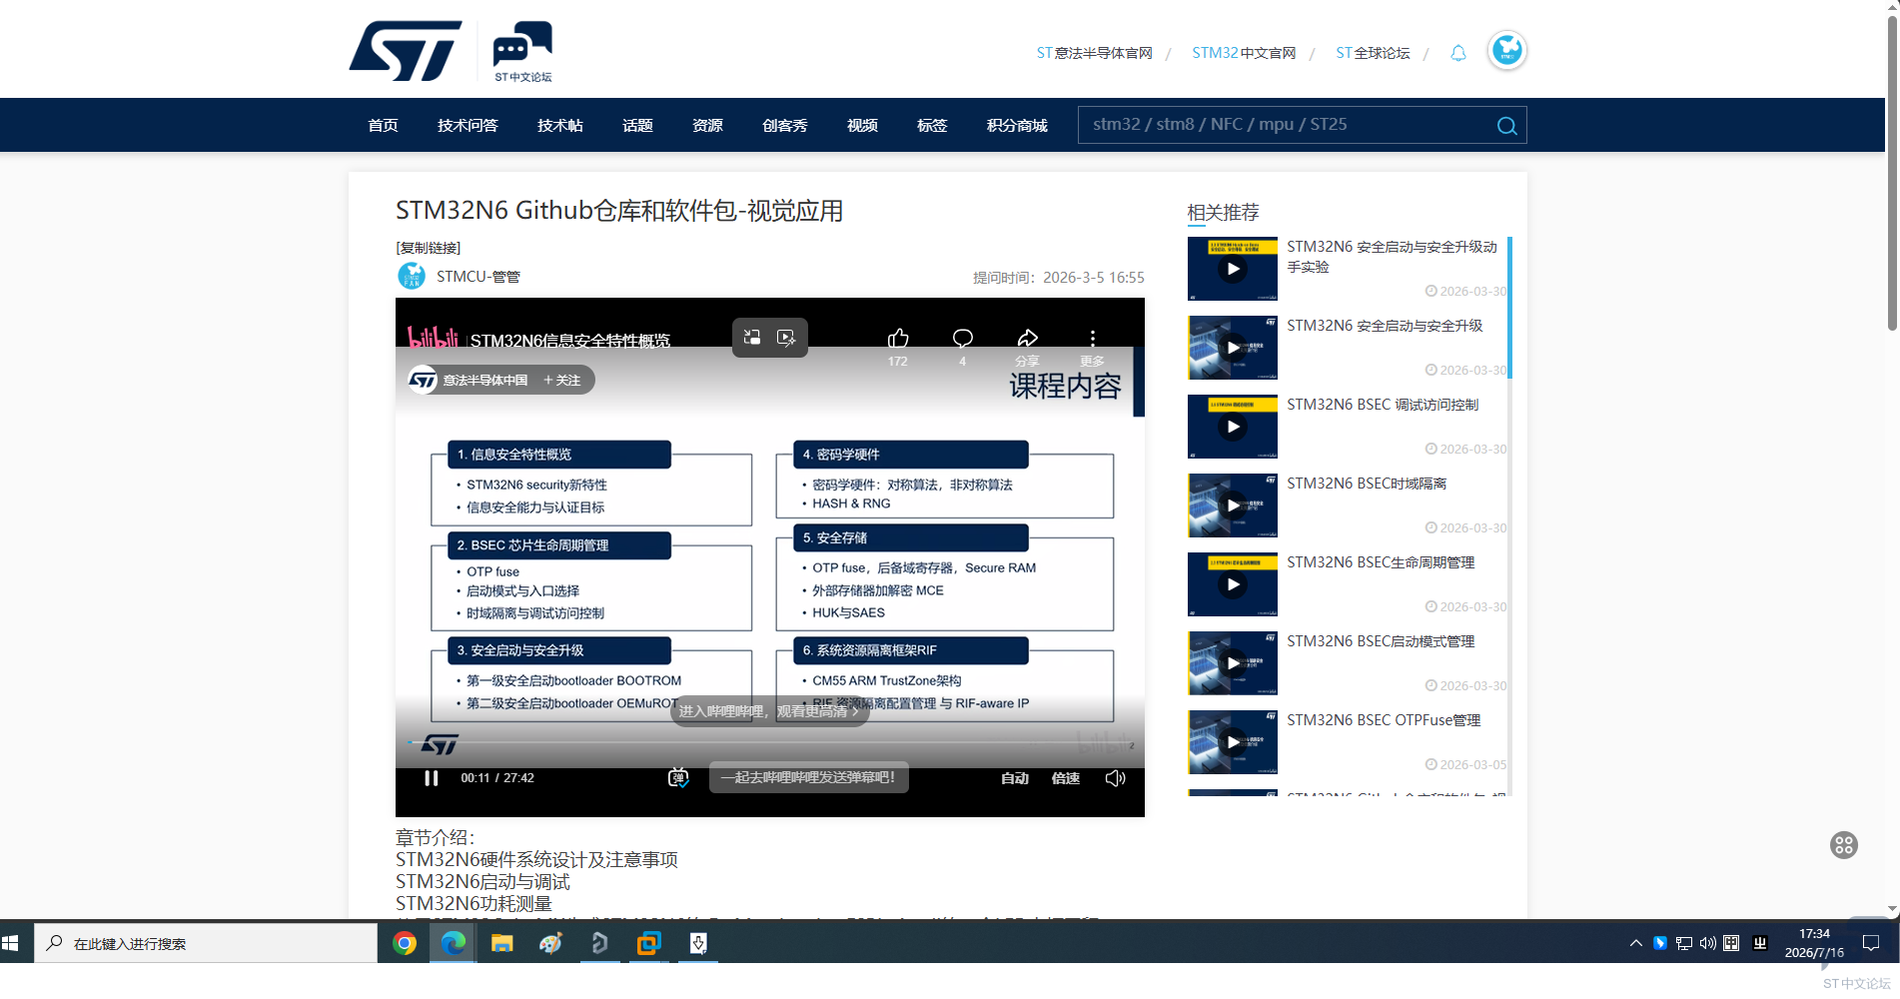Open the 创客秀 navigation item

(785, 125)
